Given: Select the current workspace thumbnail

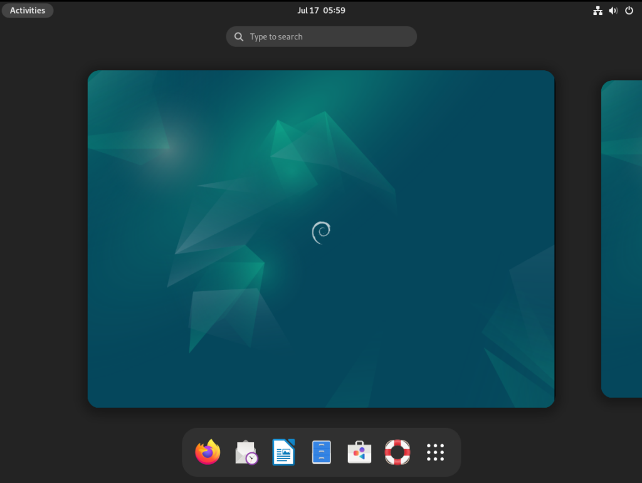Looking at the screenshot, I should 321,238.
